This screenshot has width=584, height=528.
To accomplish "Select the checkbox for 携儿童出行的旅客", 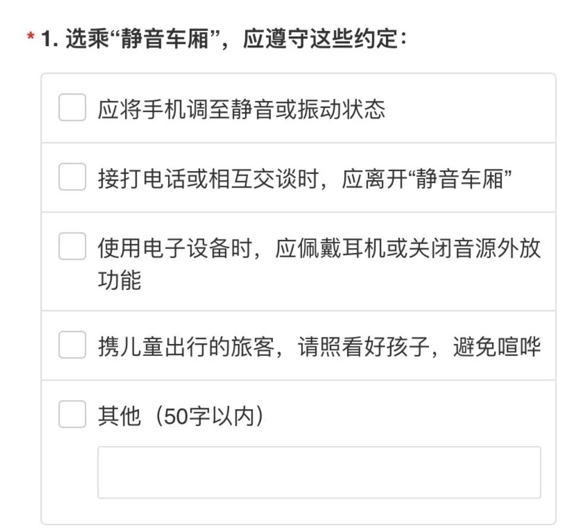I will (x=72, y=345).
